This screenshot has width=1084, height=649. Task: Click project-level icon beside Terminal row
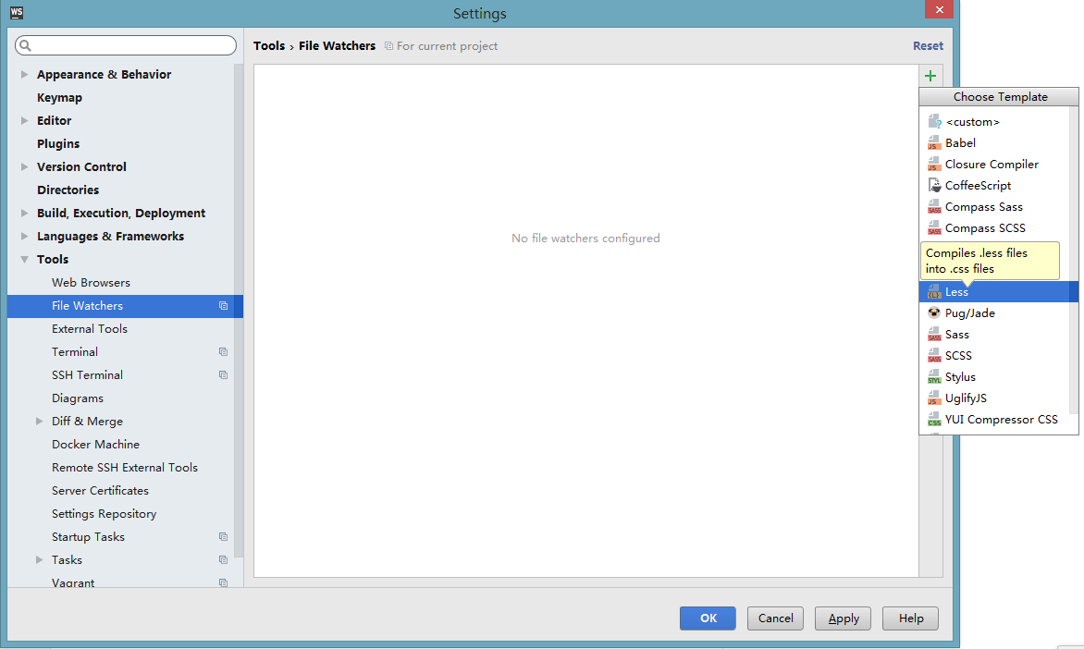pyautogui.click(x=223, y=352)
